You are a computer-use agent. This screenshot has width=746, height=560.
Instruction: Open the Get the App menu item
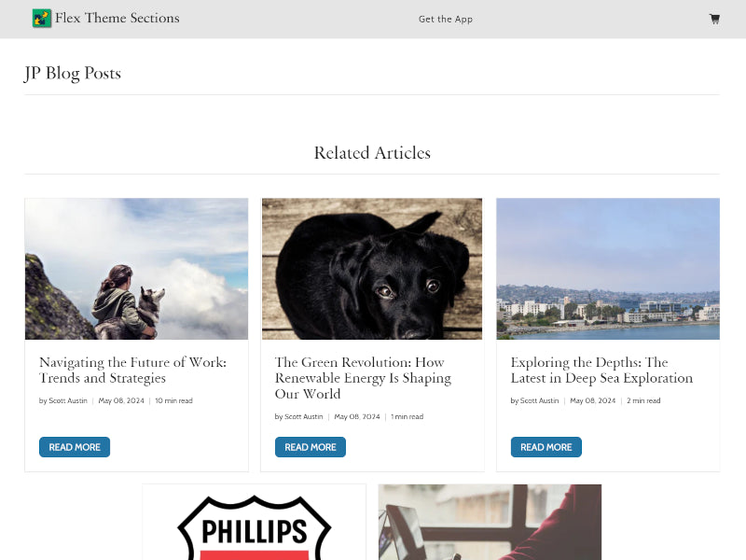[446, 19]
